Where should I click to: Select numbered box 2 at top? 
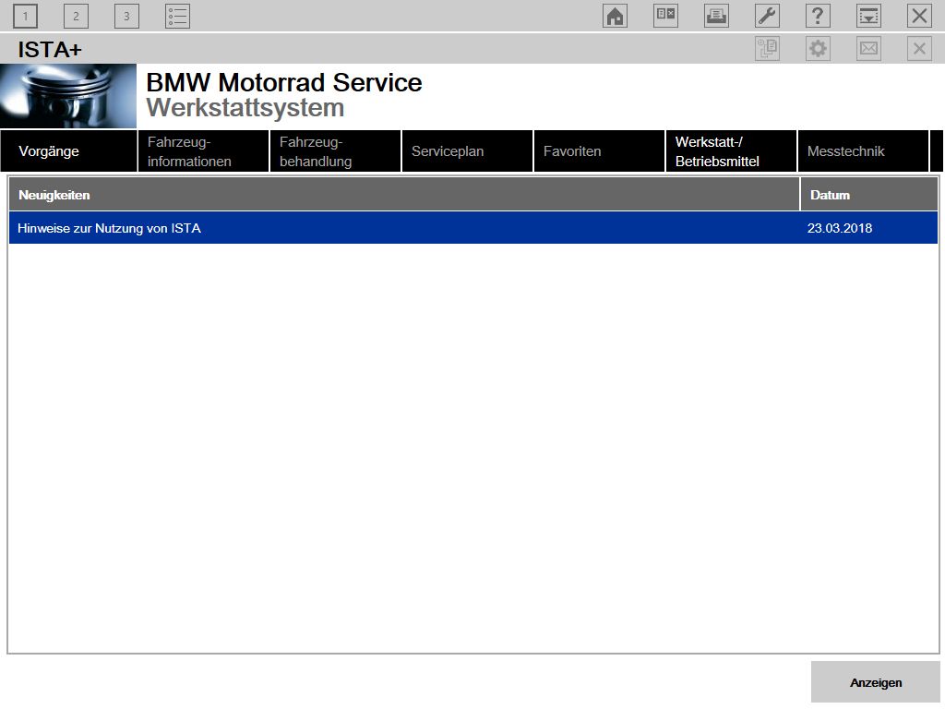click(x=76, y=16)
